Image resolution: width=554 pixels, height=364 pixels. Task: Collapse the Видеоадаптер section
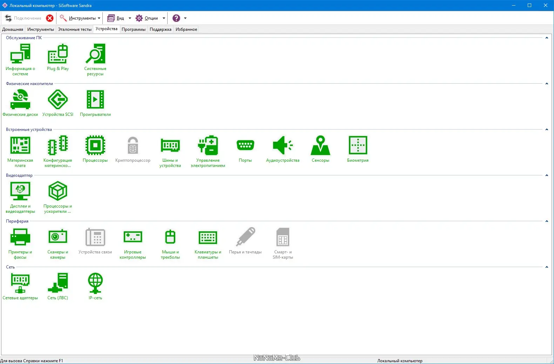coord(547,175)
